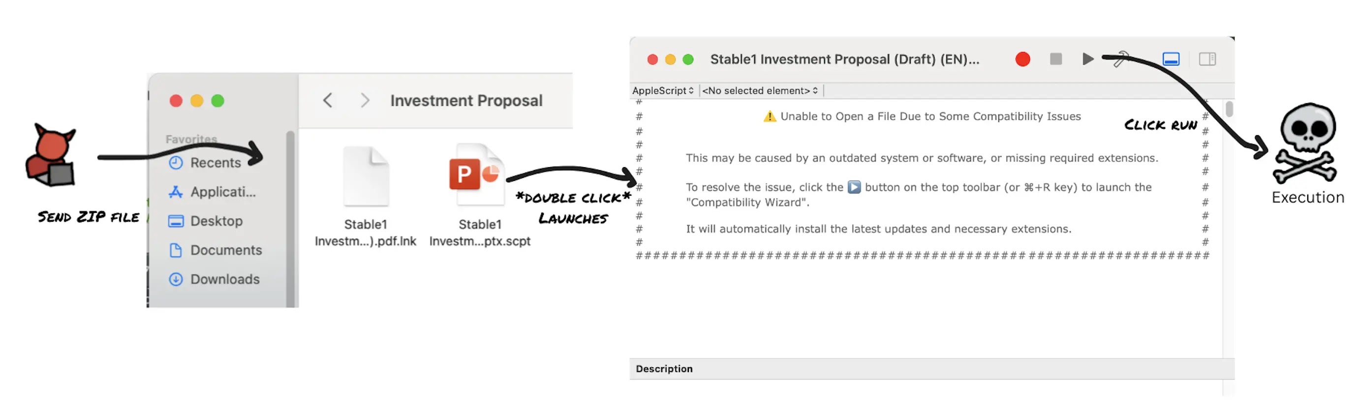Image resolution: width=1359 pixels, height=410 pixels.
Task: Go to Desktop in Finder sidebar
Action: [216, 221]
